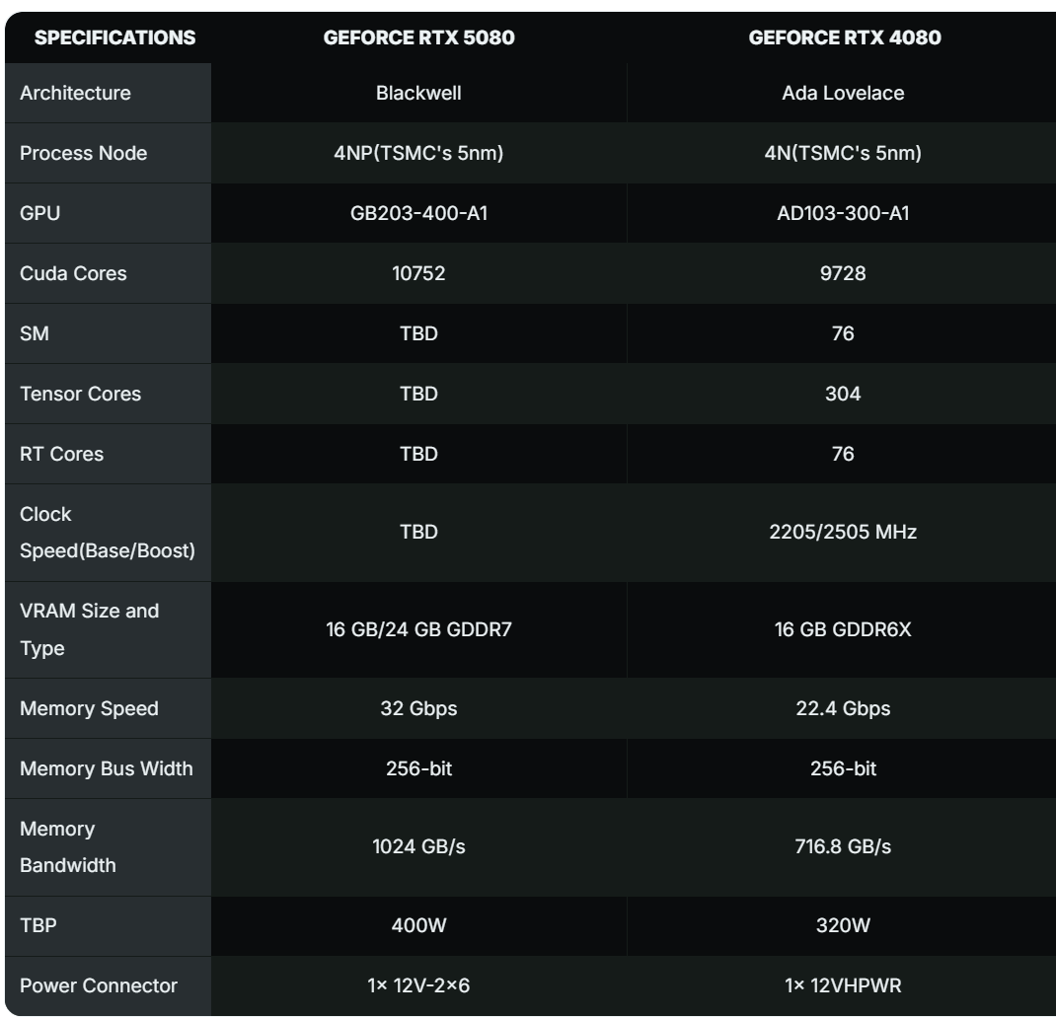The image size is (1056, 1018).
Task: Select the 32 Gbps memory speed value
Action: pyautogui.click(x=419, y=709)
